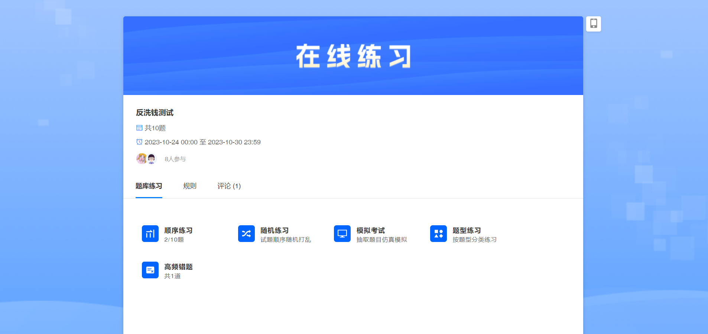The width and height of the screenshot is (708, 334).
Task: Switch to the 题库练习 tab
Action: pyautogui.click(x=149, y=186)
